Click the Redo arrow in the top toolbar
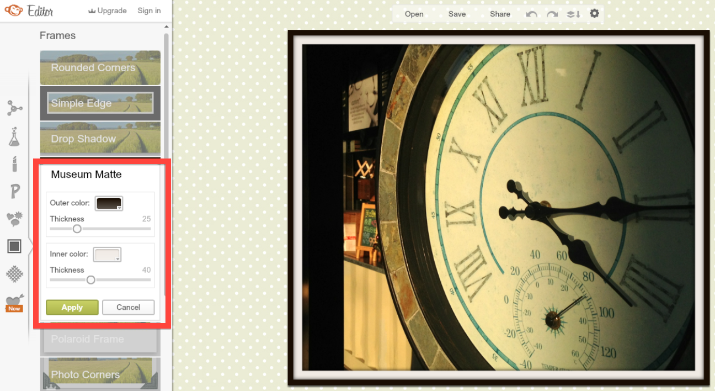Screen dimensions: 715x391 tap(552, 14)
